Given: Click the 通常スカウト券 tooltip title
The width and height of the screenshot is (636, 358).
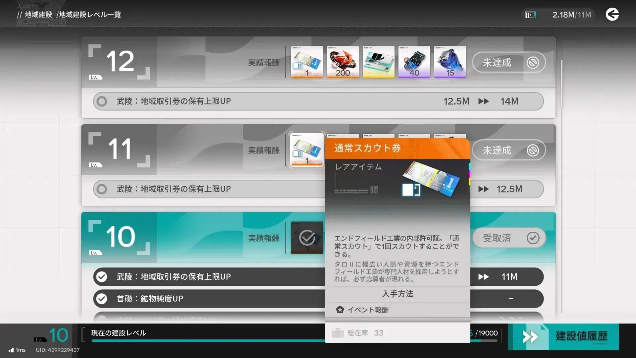Looking at the screenshot, I should point(368,148).
